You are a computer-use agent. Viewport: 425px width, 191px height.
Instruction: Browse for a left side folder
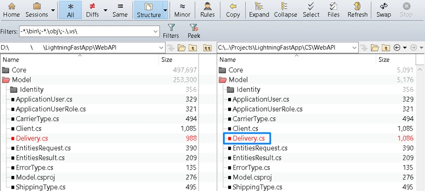[x=181, y=48]
